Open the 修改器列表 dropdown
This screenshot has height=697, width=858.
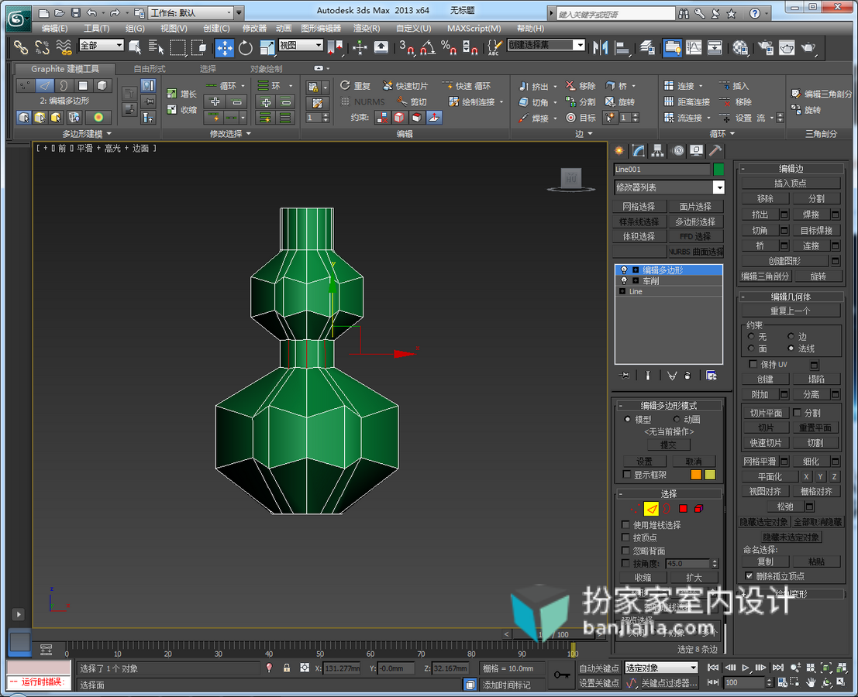(669, 187)
